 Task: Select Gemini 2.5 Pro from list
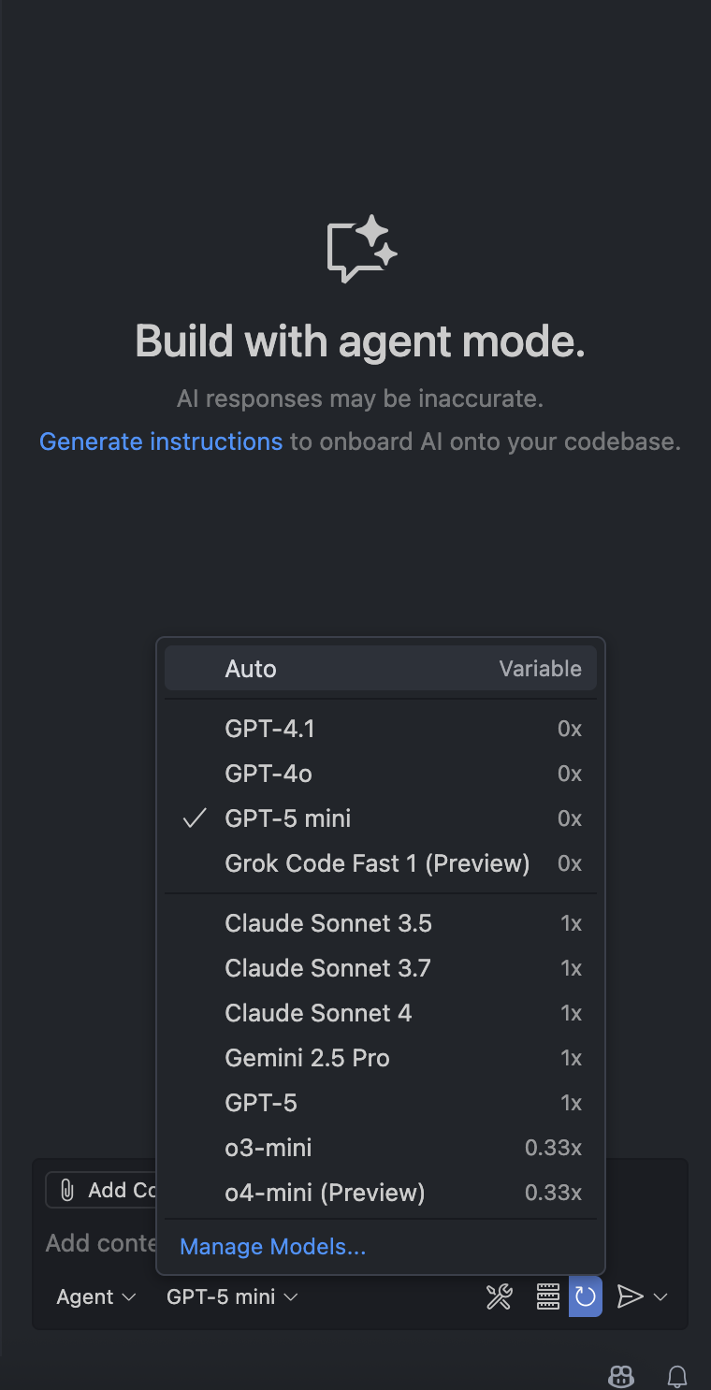click(307, 1058)
